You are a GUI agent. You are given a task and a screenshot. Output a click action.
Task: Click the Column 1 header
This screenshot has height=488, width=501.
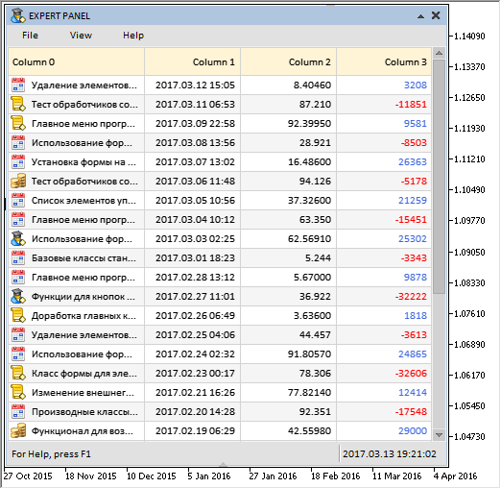coord(192,61)
